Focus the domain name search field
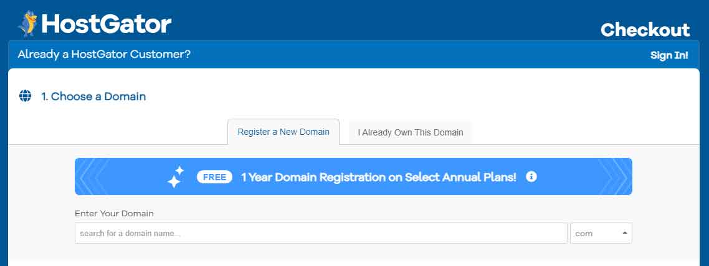This screenshot has height=266, width=709. tap(320, 234)
